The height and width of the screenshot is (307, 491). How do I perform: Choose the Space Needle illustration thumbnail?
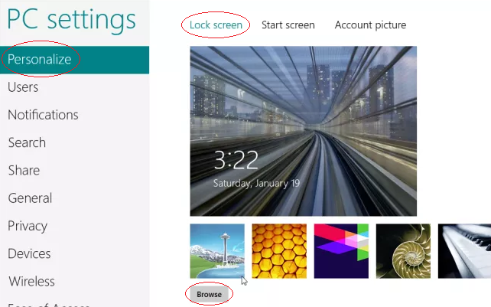(217, 251)
